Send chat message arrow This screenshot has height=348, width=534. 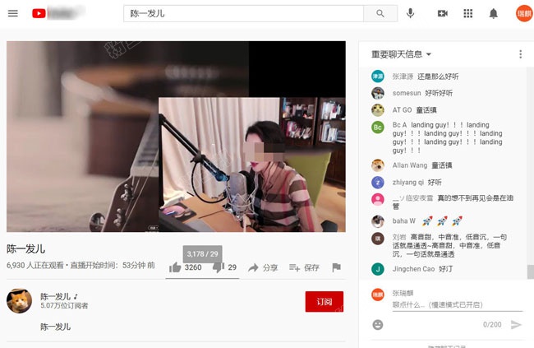(516, 324)
